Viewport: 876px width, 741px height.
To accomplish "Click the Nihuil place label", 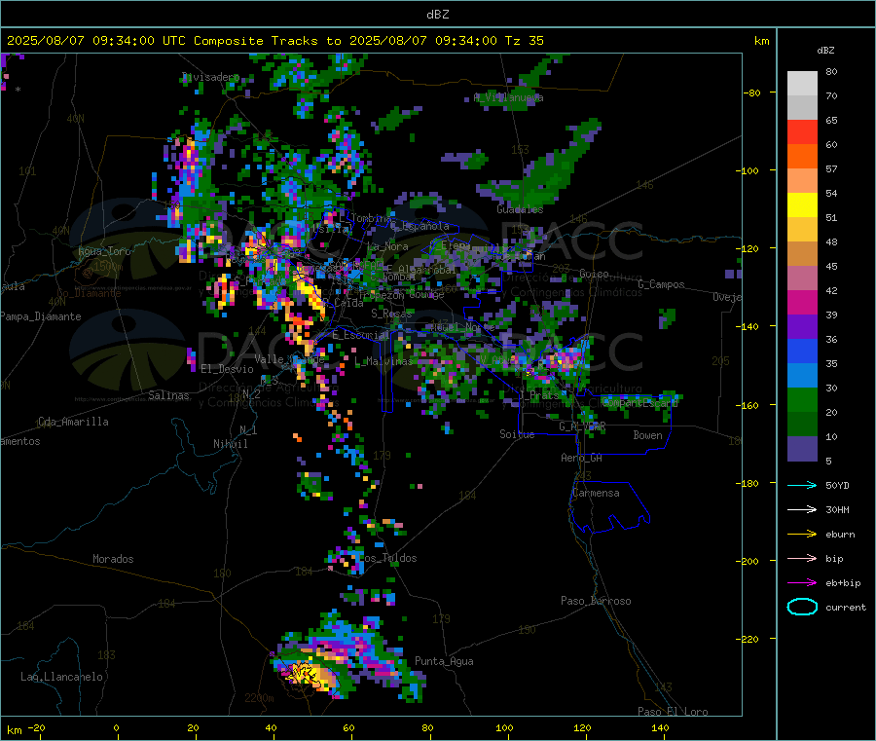I will tap(230, 444).
